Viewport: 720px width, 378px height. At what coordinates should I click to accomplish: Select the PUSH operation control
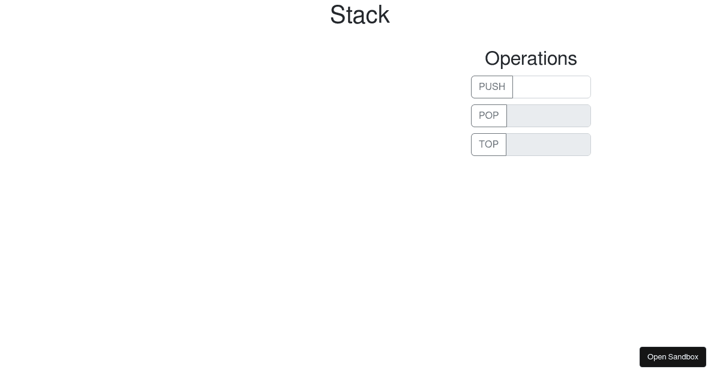click(x=492, y=87)
